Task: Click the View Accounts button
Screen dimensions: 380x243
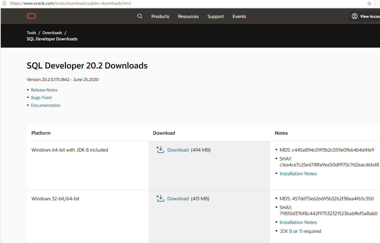Action: coord(365,16)
